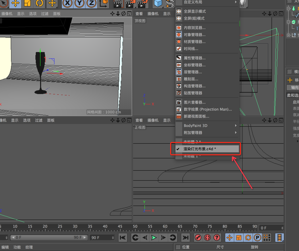Screen dimensions: 299x251
Task: Click perspective viewport pan camera icon
Action: [112, 14]
